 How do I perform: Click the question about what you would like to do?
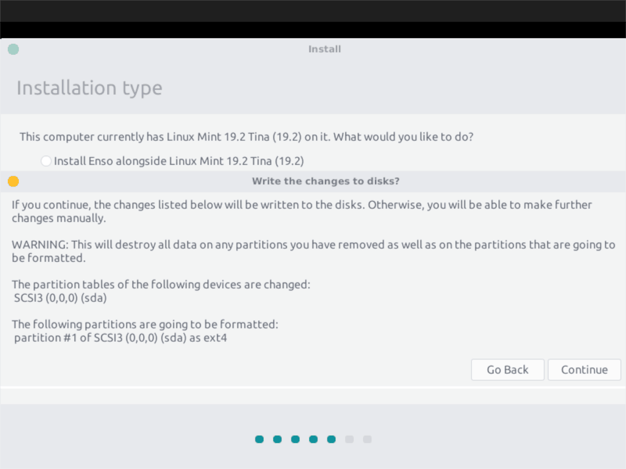click(x=247, y=137)
